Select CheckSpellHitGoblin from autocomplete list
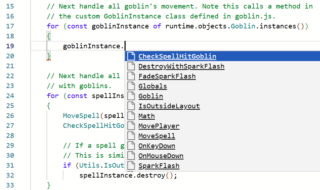 click(177, 56)
